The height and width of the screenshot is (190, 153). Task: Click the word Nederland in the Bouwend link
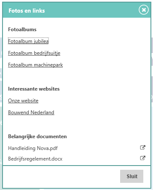[43, 112]
